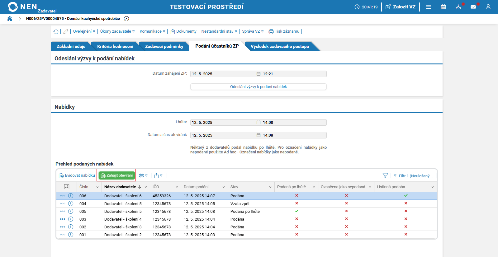Click Tisk záznamu print item

(284, 31)
